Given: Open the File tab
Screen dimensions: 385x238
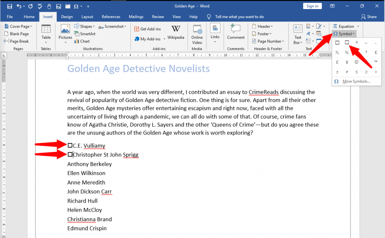Looking at the screenshot, I should (x=9, y=17).
